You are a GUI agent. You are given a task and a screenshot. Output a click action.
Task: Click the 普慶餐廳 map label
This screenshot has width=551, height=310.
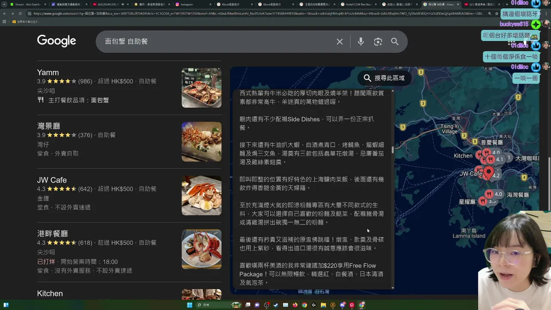point(492,143)
